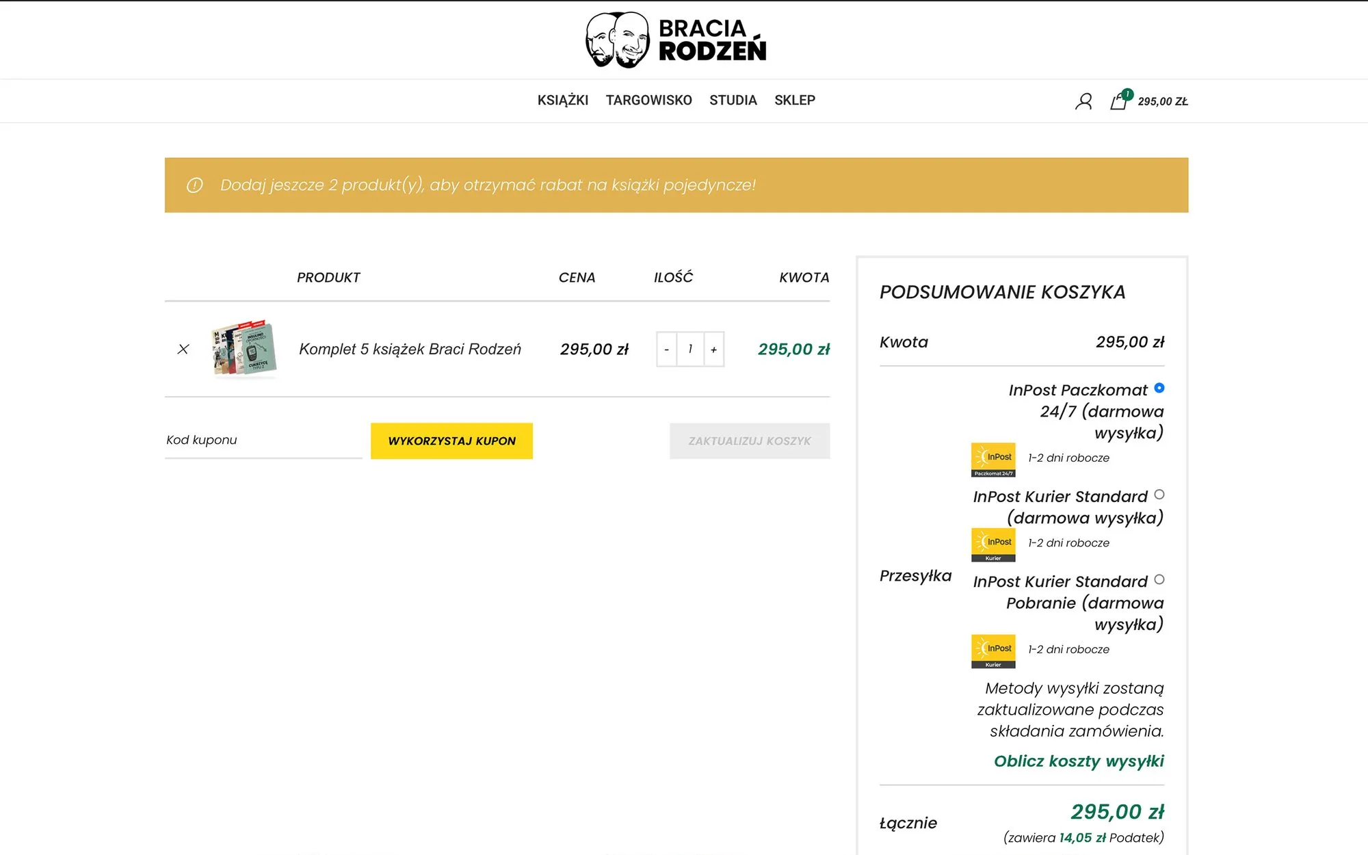Screen dimensions: 1368x855
Task: Select InPost Paczkomat 24/7 shipping option
Action: (1159, 388)
